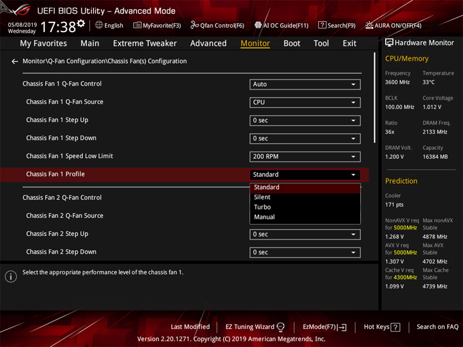Click Last Modified in footer
463x347 pixels.
[190, 327]
